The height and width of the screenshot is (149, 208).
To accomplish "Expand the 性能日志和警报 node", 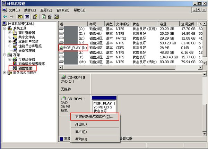I will (10, 46).
